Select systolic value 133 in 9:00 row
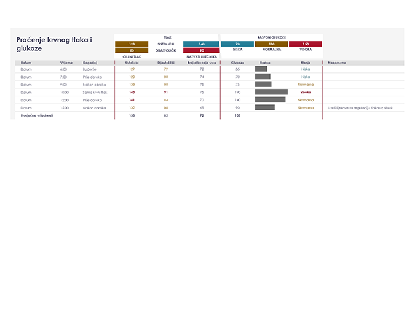The width and height of the screenshot is (415, 319). point(132,85)
